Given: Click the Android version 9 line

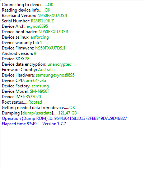Looking at the screenshot, I should 19,53.
